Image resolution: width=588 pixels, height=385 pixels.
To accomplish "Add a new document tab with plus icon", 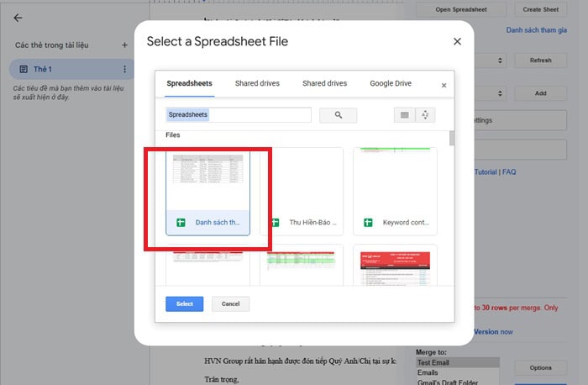I will point(124,45).
